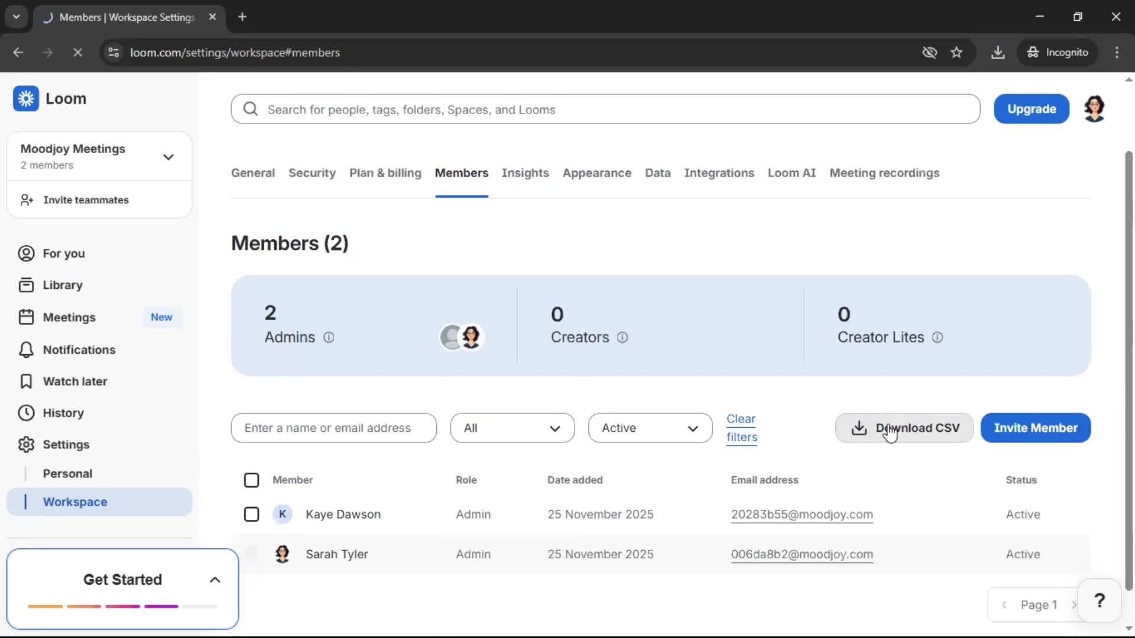Switch to the Security tab
Image resolution: width=1135 pixels, height=638 pixels.
(312, 173)
